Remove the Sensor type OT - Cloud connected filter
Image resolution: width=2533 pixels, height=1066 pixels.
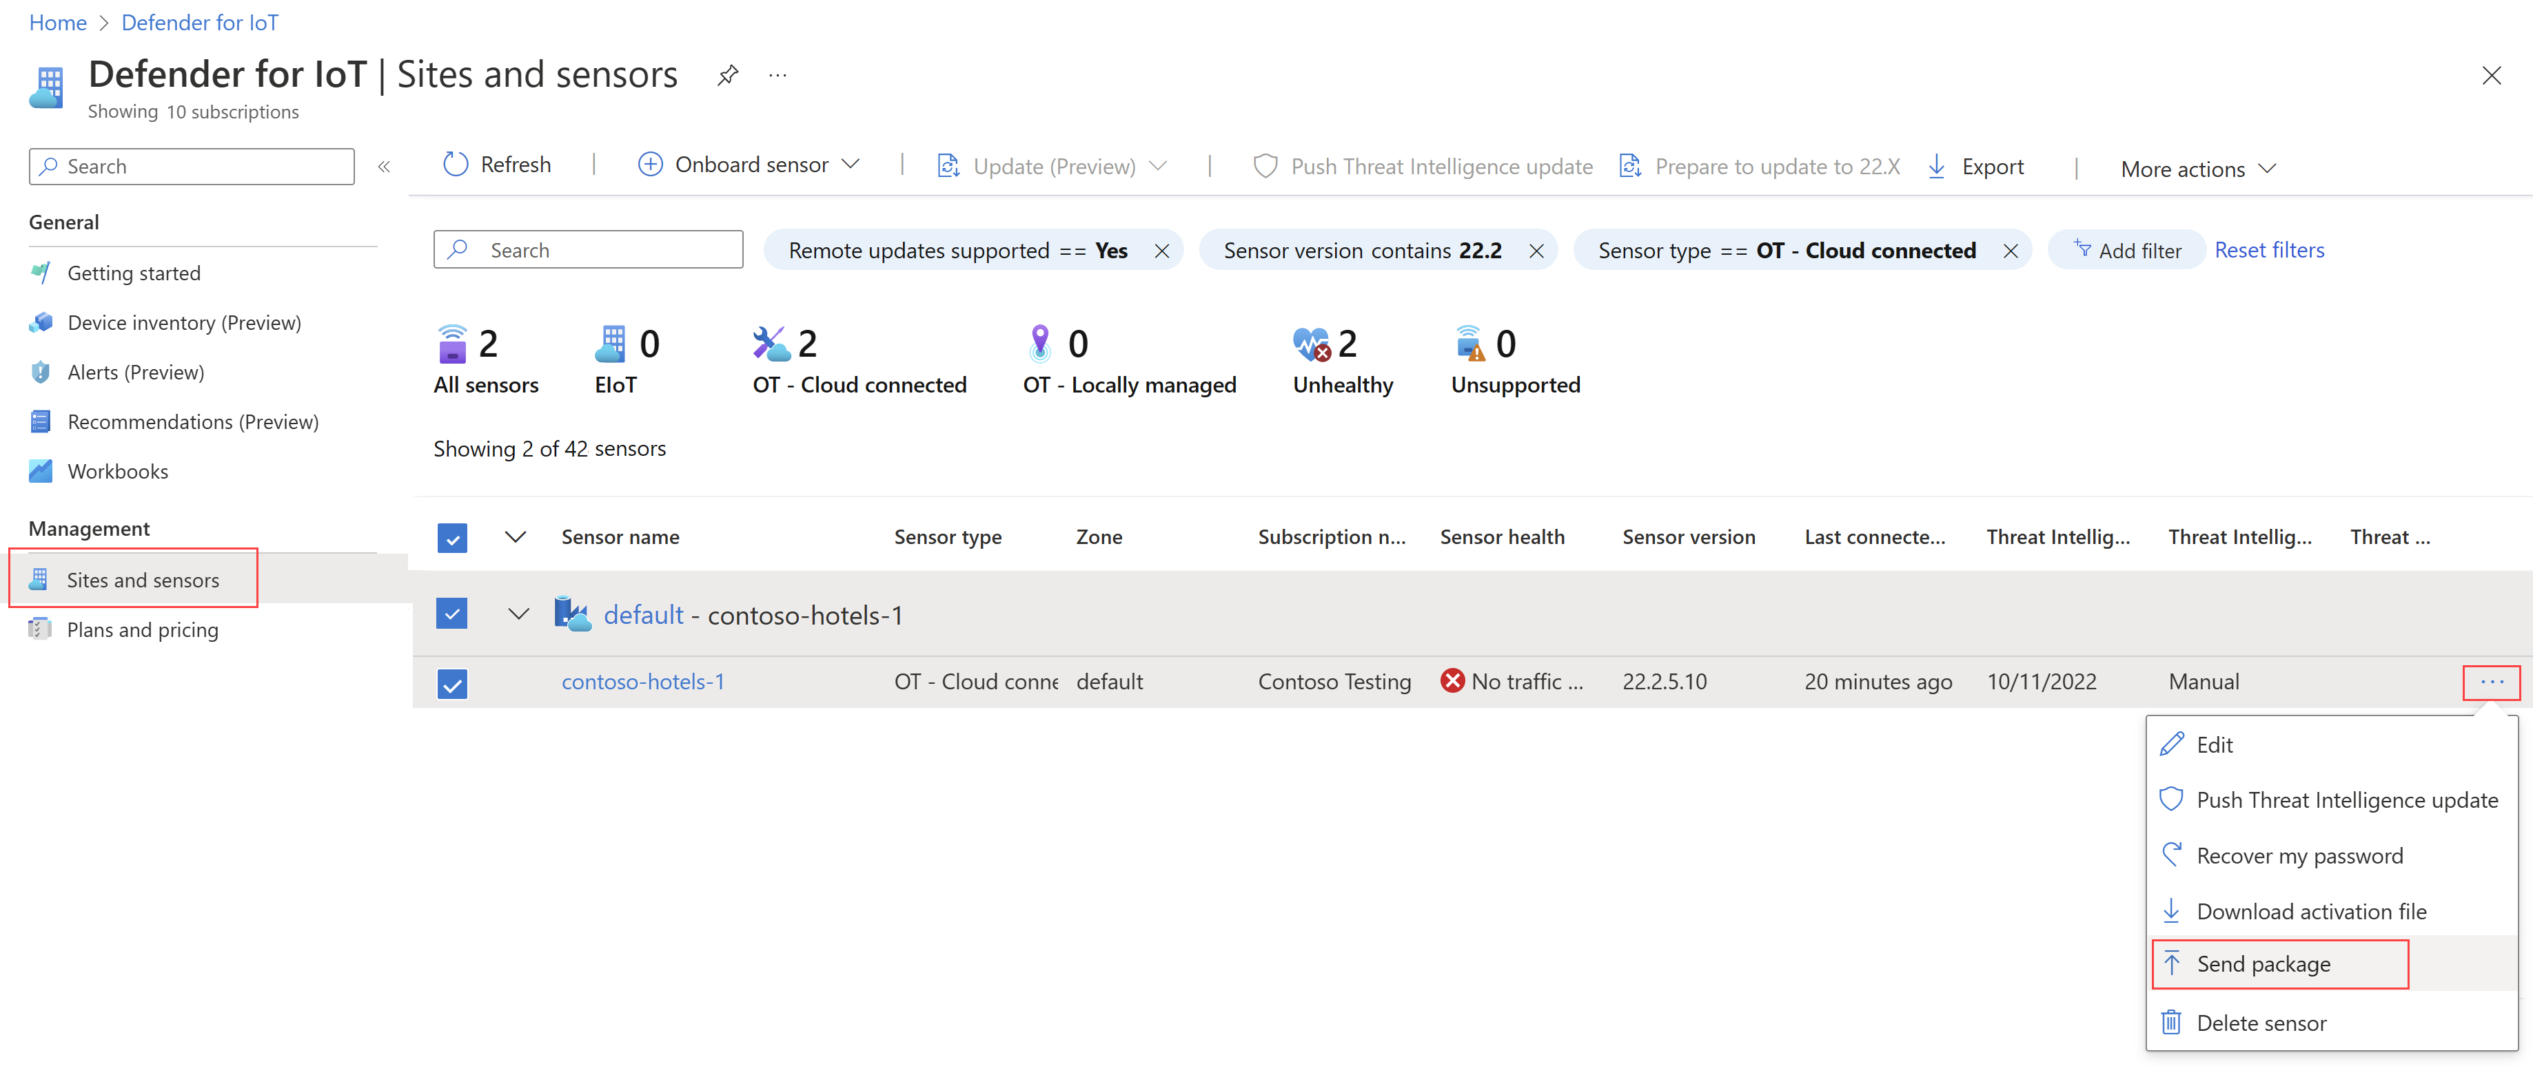pyautogui.click(x=2010, y=251)
